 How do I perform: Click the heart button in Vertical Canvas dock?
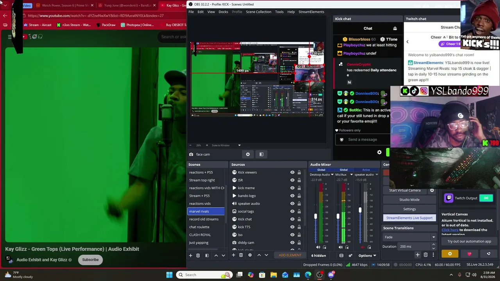pyautogui.click(x=469, y=254)
